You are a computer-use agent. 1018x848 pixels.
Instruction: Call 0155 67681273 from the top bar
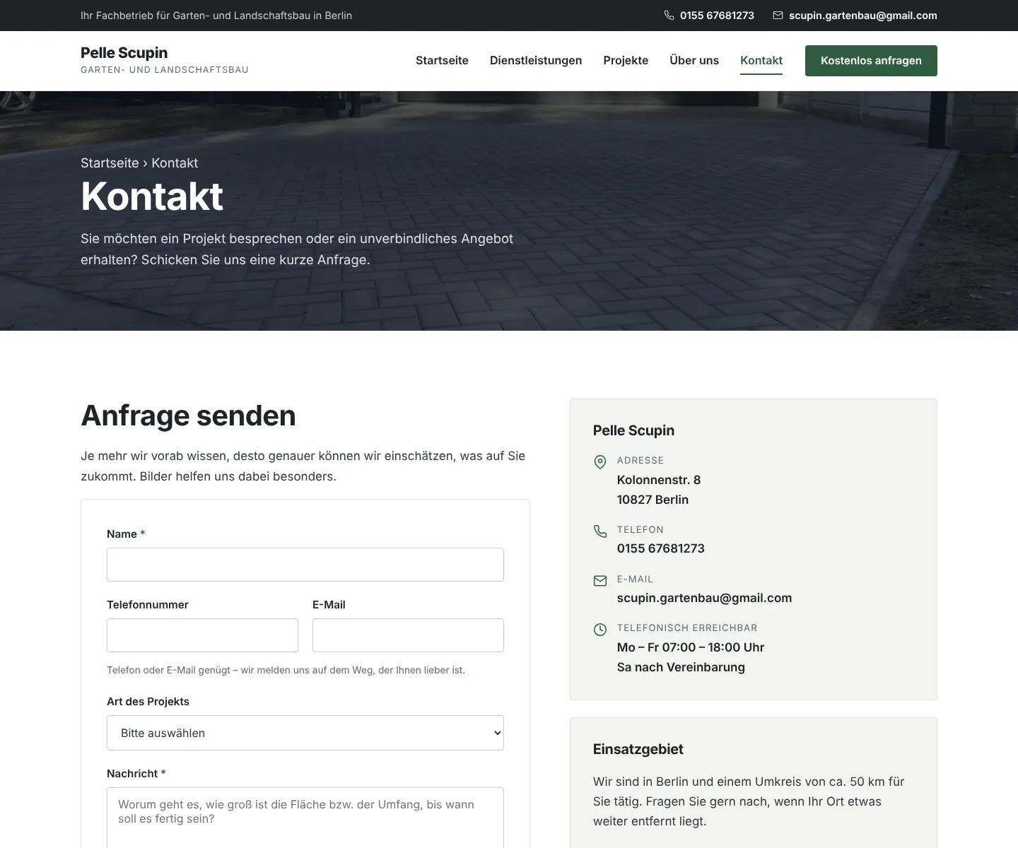click(717, 16)
